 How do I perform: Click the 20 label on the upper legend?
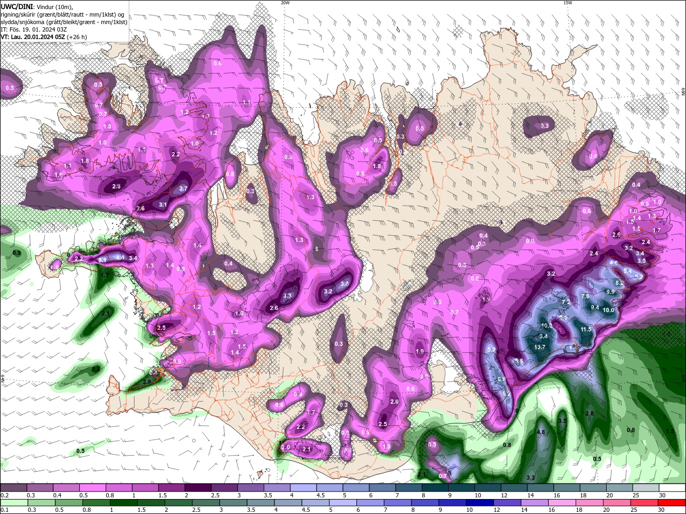point(609,495)
